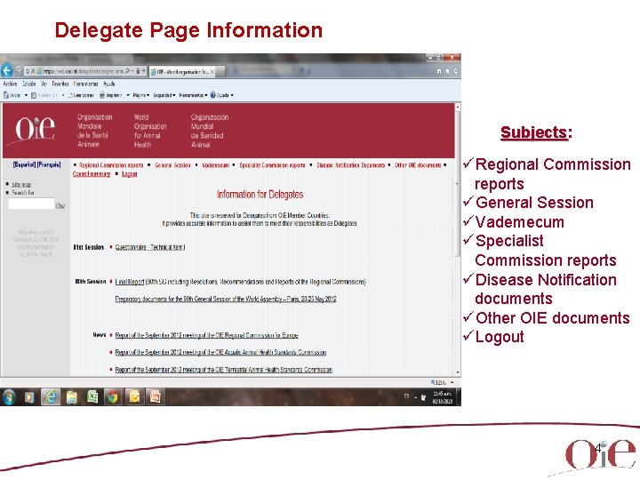Click the browser Forward arrow button
This screenshot has width=640, height=480.
coord(19,71)
